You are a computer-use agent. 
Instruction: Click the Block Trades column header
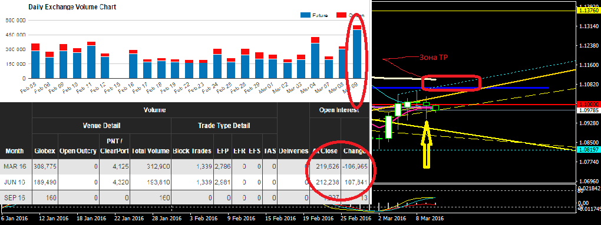point(193,151)
